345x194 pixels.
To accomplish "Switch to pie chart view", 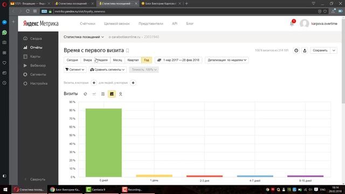I will pos(85,94).
